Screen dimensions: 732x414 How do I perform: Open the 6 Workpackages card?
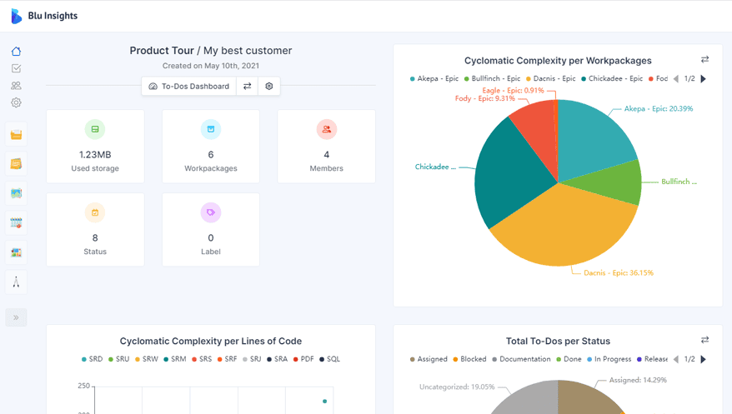211,147
